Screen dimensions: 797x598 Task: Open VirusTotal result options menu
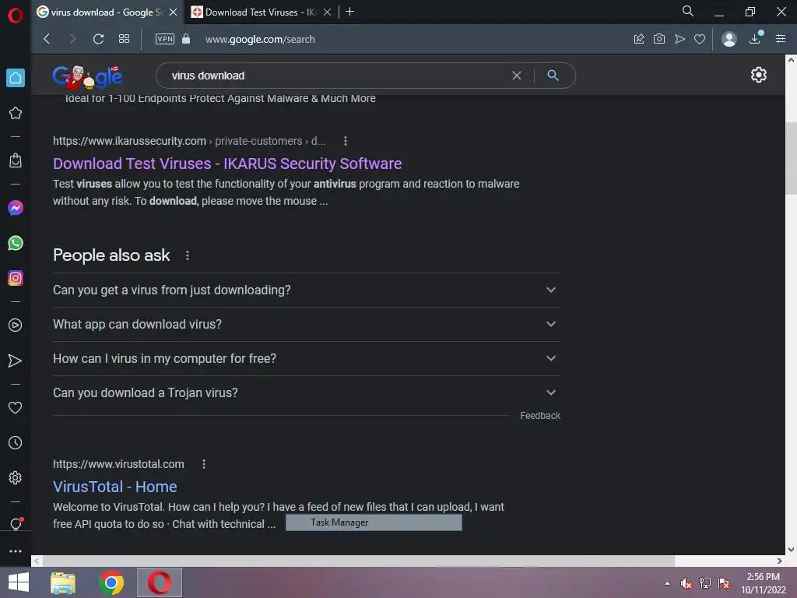(x=204, y=464)
